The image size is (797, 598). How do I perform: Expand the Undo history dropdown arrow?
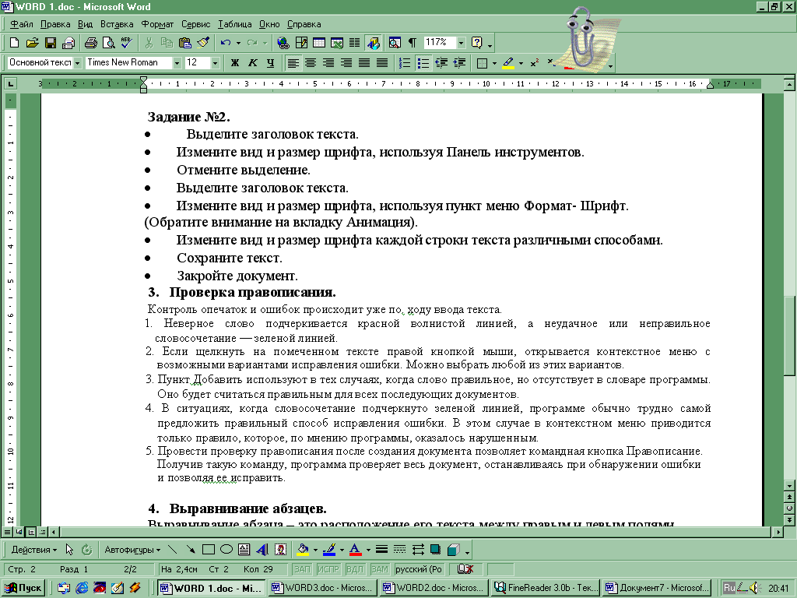[x=238, y=43]
